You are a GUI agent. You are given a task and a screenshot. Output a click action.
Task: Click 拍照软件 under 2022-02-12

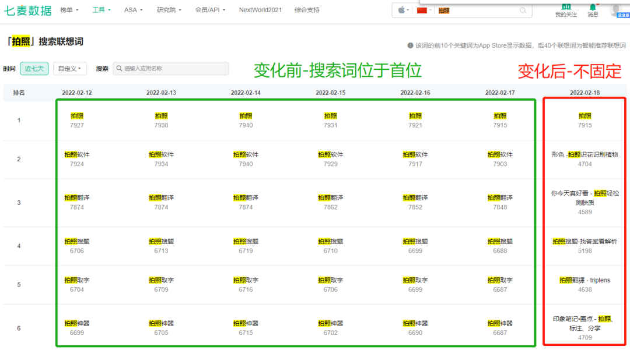tap(77, 155)
